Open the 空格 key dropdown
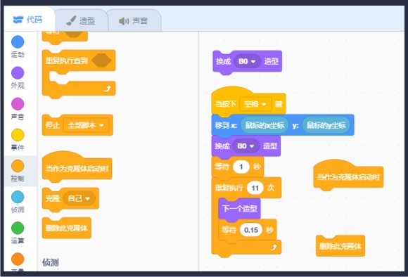This screenshot has width=408, height=277. click(255, 104)
